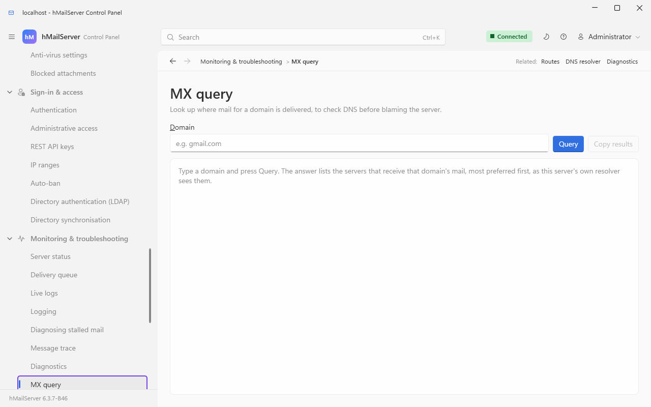Open the help question mark icon
The width and height of the screenshot is (651, 407).
point(564,37)
